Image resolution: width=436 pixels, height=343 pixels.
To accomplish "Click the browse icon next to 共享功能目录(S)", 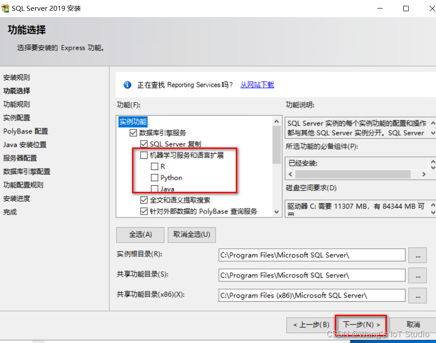I will point(417,275).
